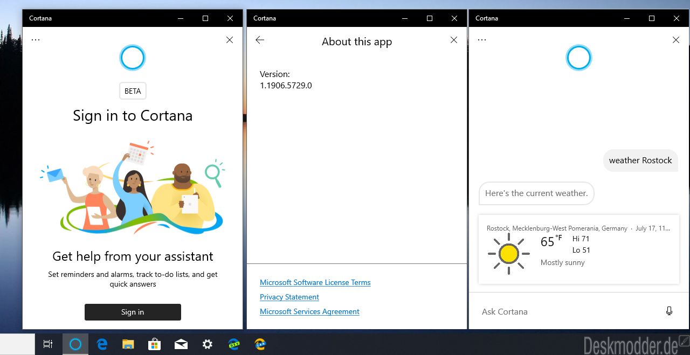The width and height of the screenshot is (690, 355).
Task: Close the About this app panel with the inner X
Action: point(454,40)
